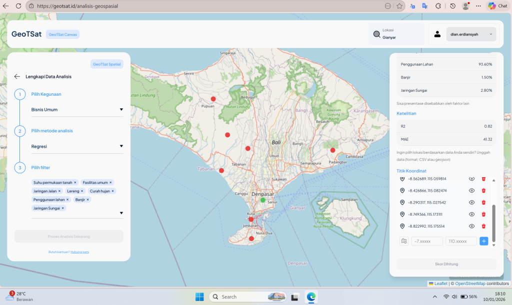Click the blue plus add coordinate button
The height and width of the screenshot is (305, 512).
(x=483, y=241)
